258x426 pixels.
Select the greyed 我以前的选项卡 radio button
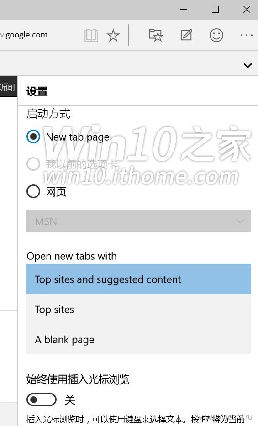[33, 164]
